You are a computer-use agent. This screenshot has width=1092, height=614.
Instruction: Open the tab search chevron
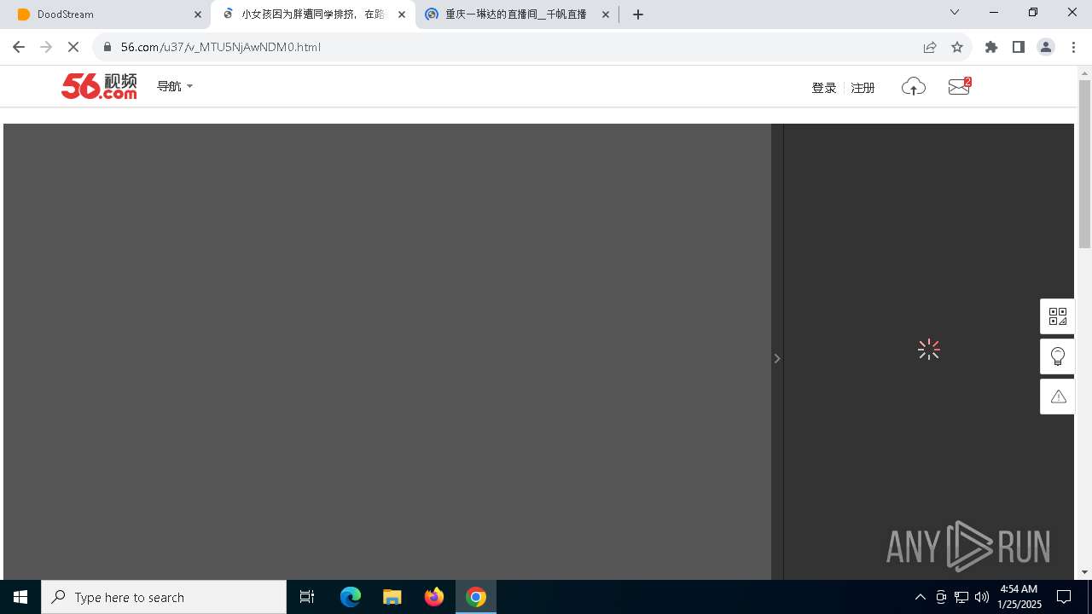955,12
